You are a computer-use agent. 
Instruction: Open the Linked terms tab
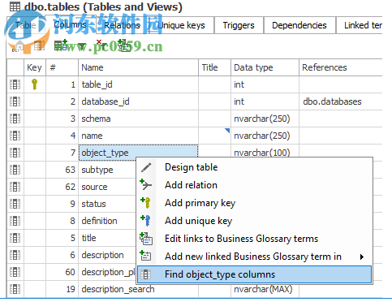[x=360, y=25]
